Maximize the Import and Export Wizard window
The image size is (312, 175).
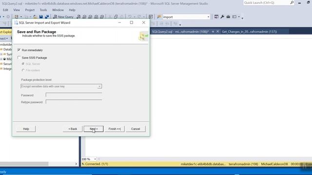tap(132, 22)
